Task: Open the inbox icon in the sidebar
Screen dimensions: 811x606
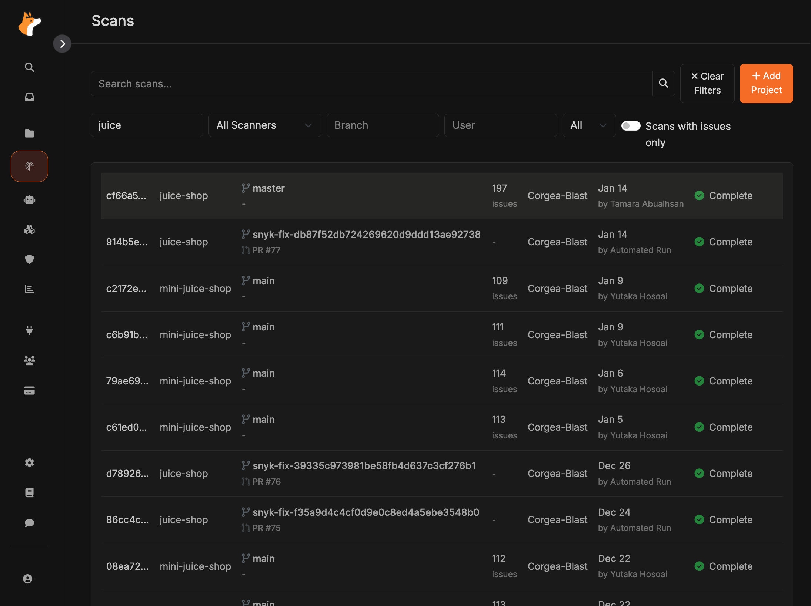Action: coord(29,97)
